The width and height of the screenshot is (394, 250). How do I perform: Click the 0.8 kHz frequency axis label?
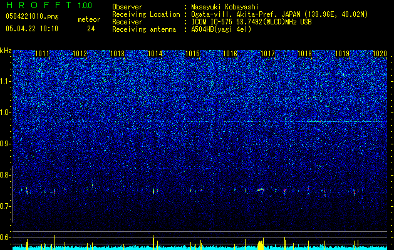click(6, 175)
